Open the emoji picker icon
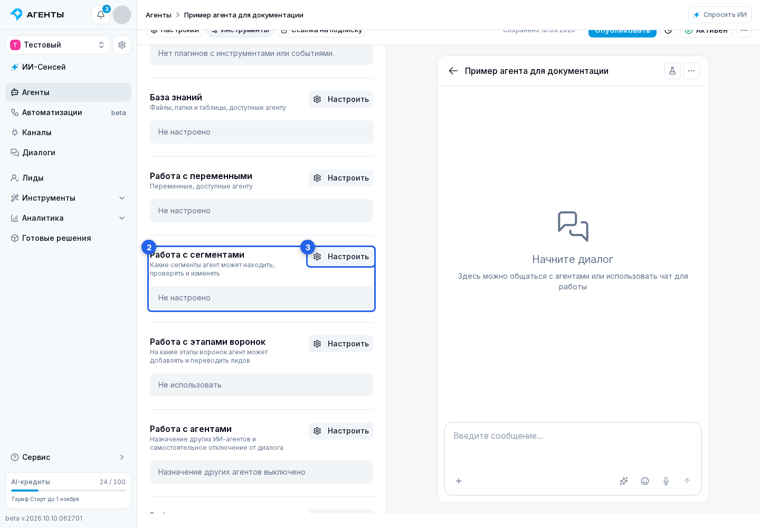 [x=645, y=481]
